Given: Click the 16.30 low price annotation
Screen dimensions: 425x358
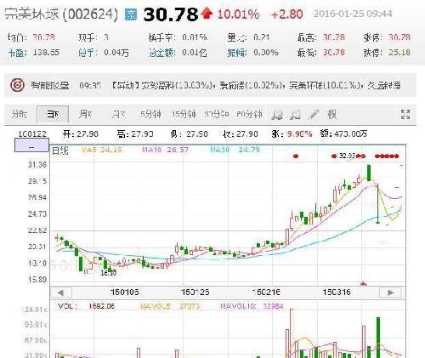Looking at the screenshot, I should pos(109,273).
